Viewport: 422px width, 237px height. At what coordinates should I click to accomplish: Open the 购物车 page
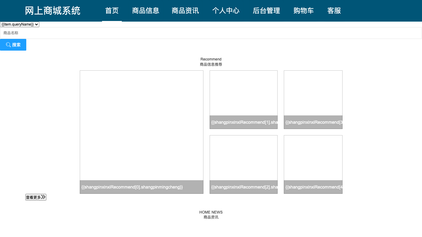click(x=304, y=11)
